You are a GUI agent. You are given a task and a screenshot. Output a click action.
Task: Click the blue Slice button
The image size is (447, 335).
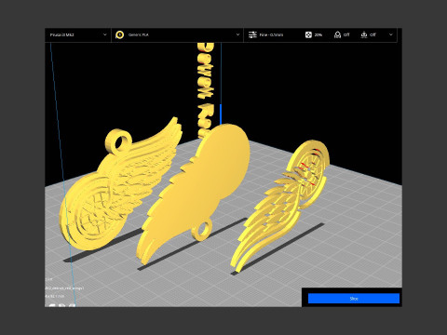(x=354, y=299)
